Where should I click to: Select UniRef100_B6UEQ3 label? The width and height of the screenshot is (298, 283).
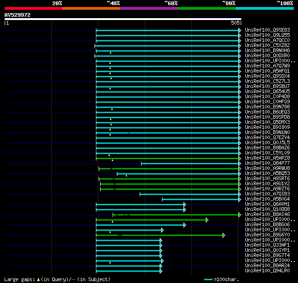(267, 112)
